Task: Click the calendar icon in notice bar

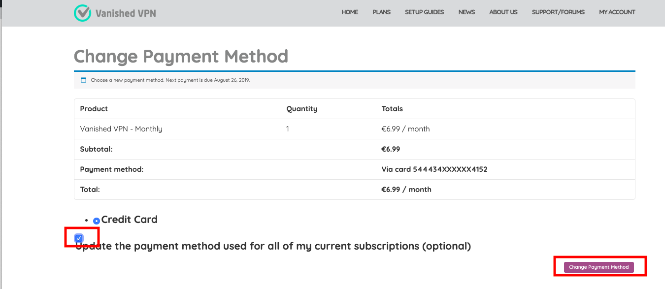Action: coord(83,80)
